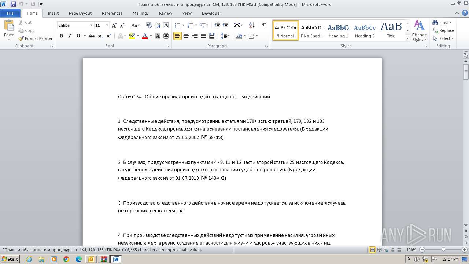Screen dimensions: 469x264
Task: Toggle Italic formatting
Action: pyautogui.click(x=70, y=36)
